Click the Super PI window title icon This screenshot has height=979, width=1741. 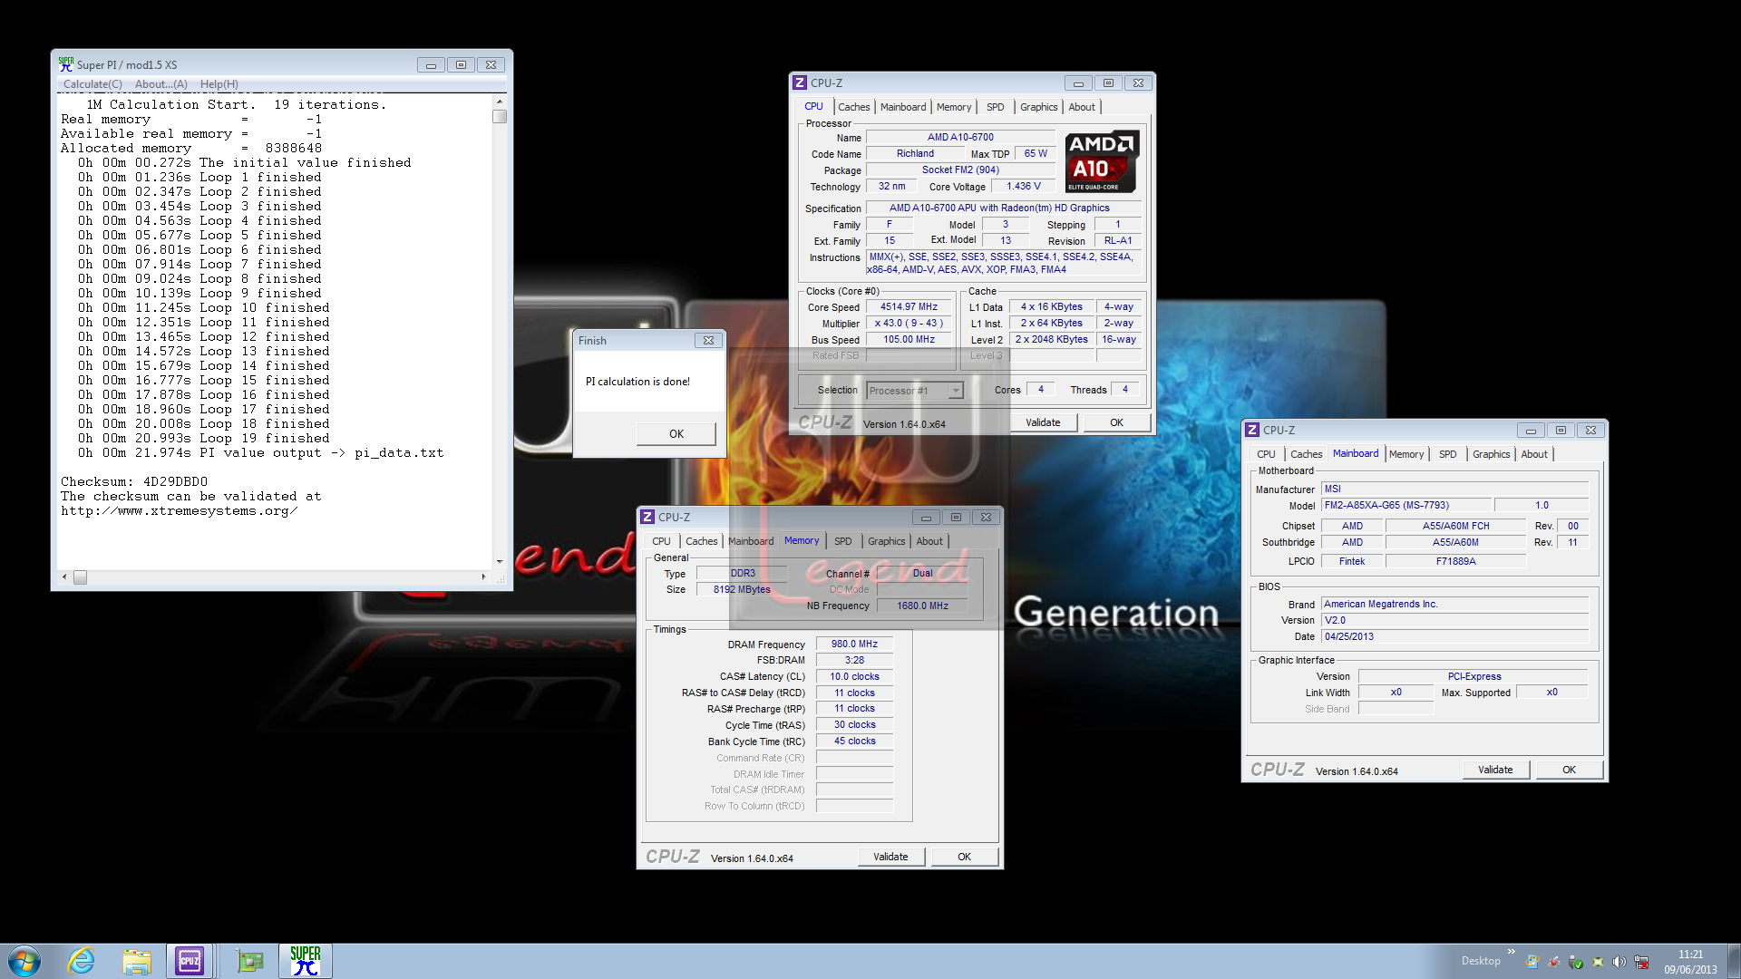tap(66, 64)
